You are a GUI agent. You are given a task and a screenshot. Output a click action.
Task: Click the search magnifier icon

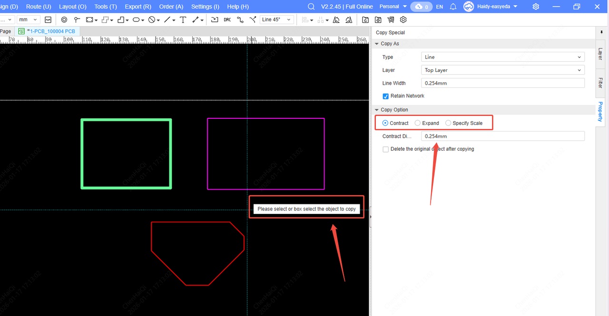click(311, 7)
